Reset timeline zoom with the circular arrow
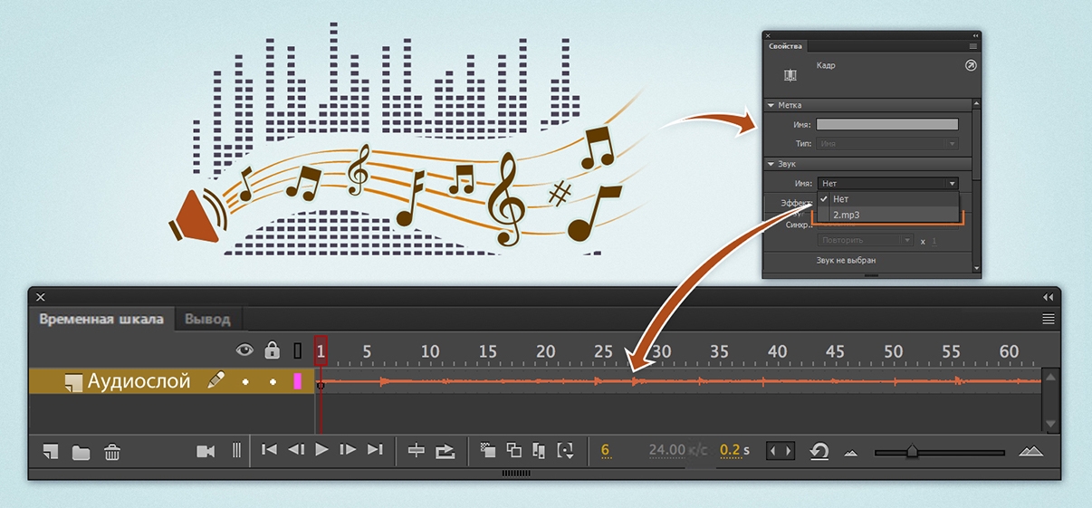This screenshot has height=508, width=1092. click(x=819, y=451)
